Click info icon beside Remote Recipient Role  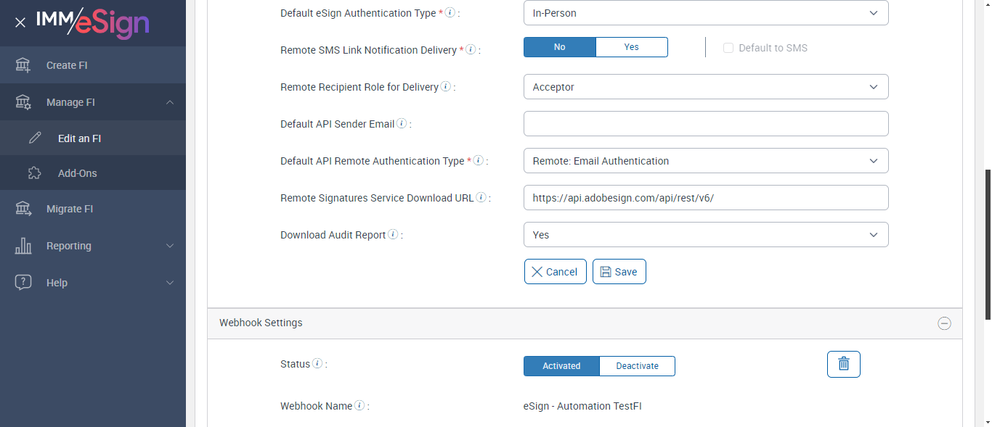(x=446, y=86)
